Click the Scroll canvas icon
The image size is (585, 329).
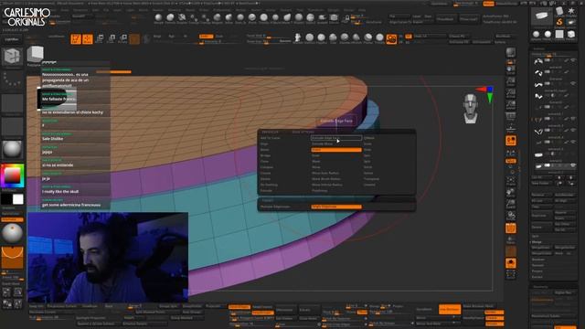coord(511,70)
